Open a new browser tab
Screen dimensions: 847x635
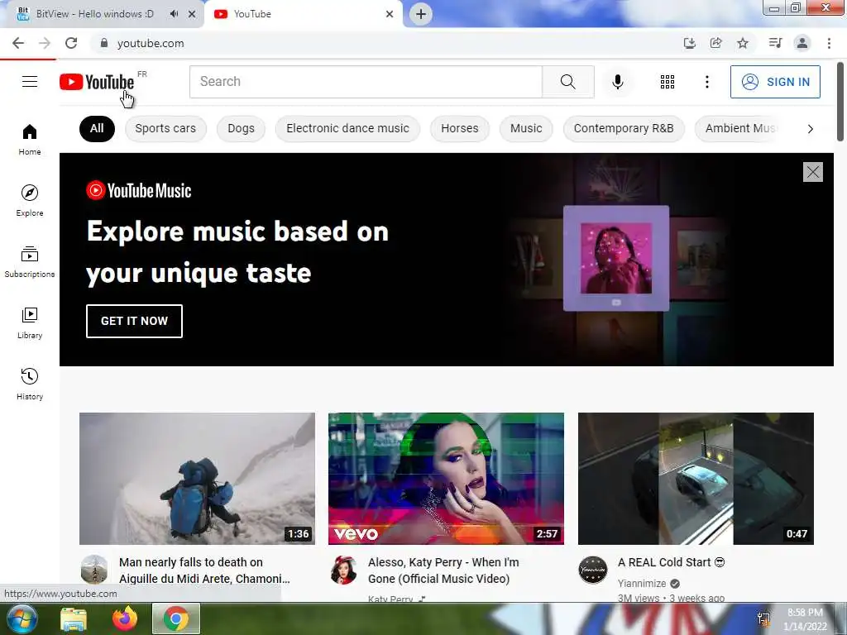[421, 14]
